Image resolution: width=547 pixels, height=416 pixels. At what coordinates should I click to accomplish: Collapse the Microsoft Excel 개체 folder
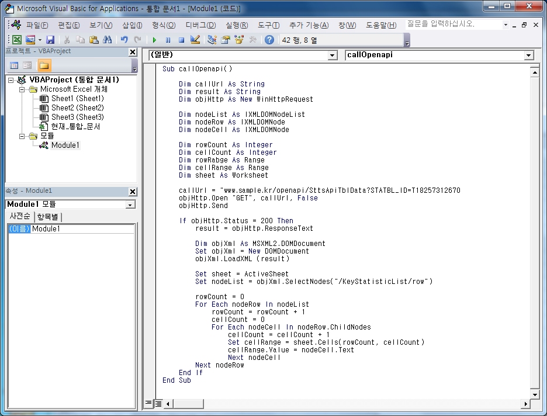tap(22, 89)
